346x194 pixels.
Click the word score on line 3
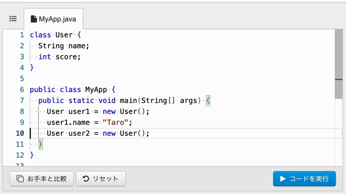(66, 57)
